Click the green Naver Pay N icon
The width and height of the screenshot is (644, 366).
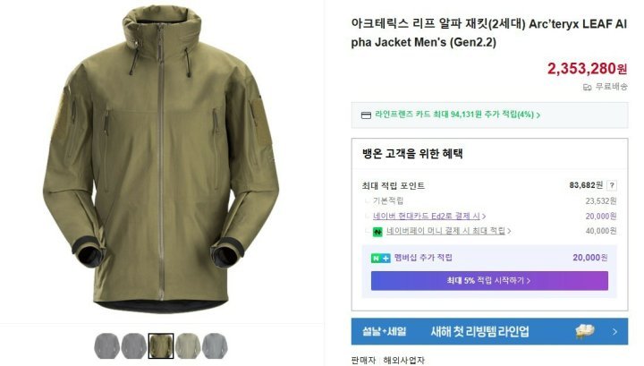pyautogui.click(x=377, y=232)
